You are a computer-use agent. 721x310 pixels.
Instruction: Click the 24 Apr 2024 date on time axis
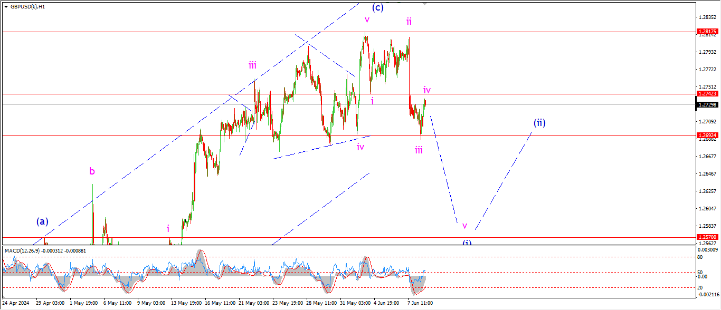click(x=15, y=304)
